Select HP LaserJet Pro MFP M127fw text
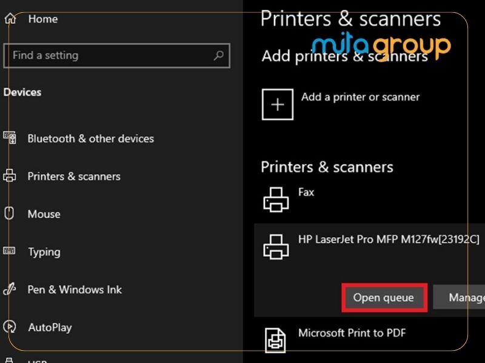This screenshot has height=363, width=485. point(389,239)
